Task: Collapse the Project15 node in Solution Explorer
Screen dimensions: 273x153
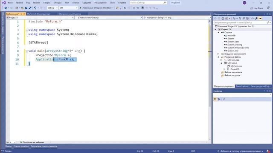Action: pyautogui.click(x=215, y=29)
